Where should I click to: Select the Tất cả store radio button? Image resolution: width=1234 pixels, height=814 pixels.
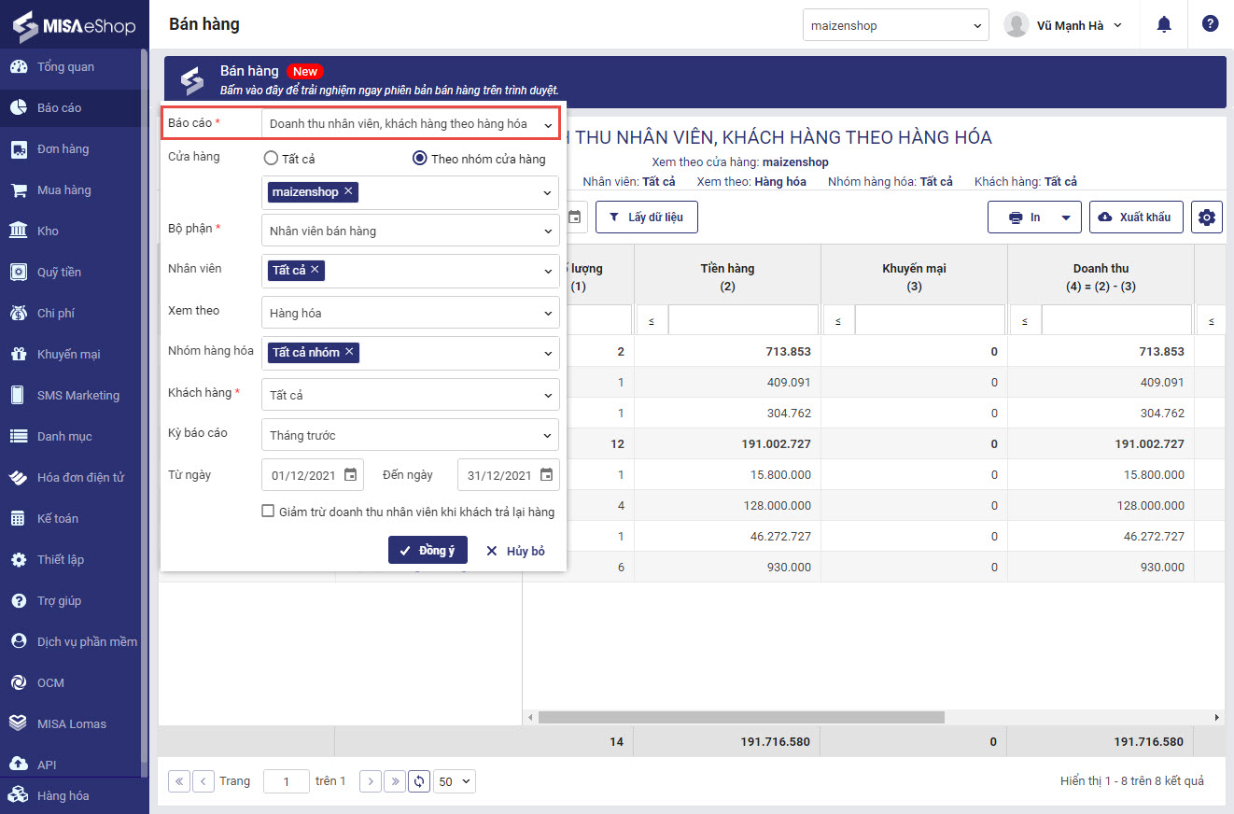271,159
